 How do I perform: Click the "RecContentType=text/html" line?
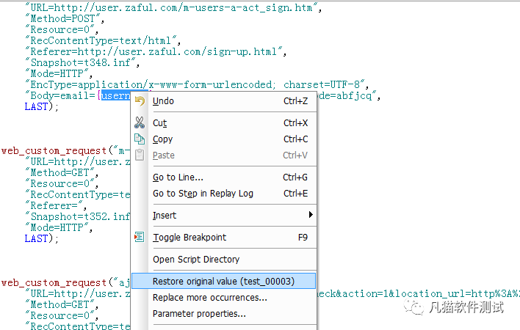(103, 41)
